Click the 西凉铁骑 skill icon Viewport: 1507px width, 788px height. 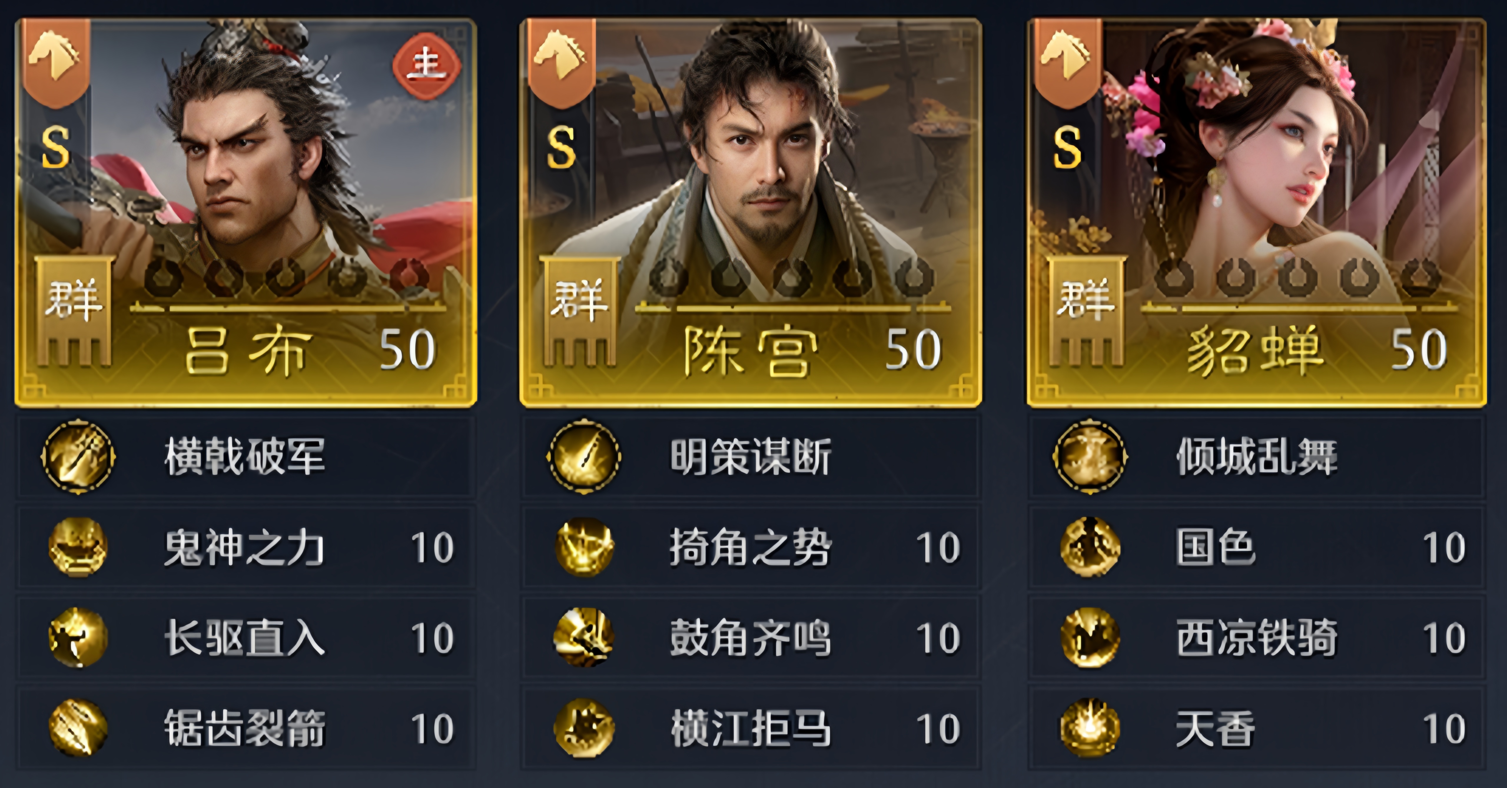[1090, 637]
